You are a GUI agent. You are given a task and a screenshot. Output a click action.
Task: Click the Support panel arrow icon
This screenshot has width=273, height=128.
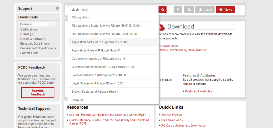[57, 8]
